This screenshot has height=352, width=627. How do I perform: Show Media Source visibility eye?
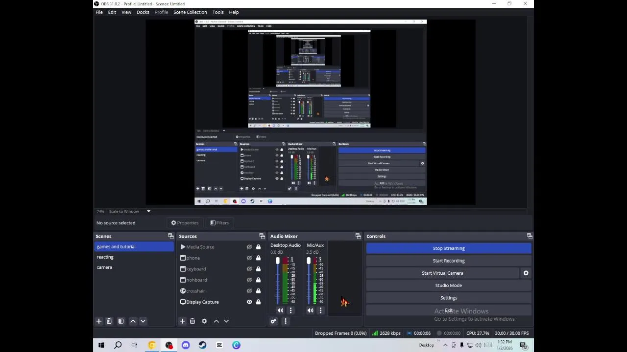point(249,247)
